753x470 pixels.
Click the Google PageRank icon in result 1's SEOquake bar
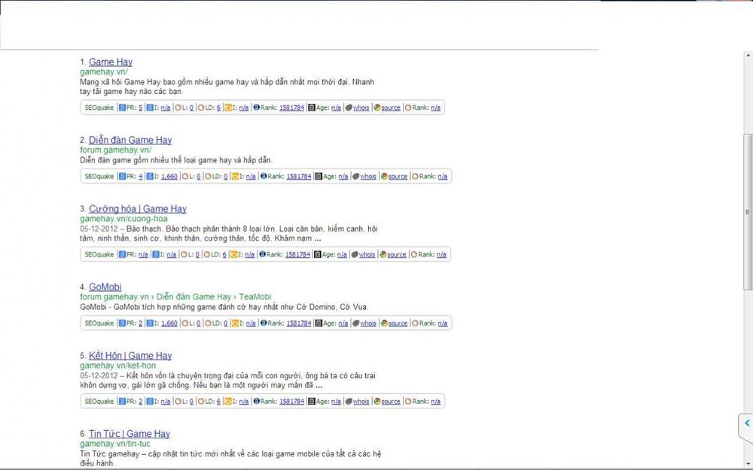coord(123,108)
